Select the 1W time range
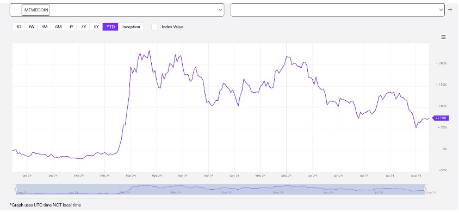Image resolution: width=459 pixels, height=213 pixels. pyautogui.click(x=32, y=27)
